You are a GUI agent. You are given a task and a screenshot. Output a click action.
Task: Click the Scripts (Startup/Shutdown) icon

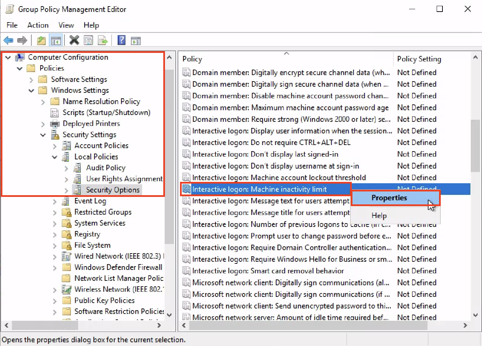[x=54, y=113]
